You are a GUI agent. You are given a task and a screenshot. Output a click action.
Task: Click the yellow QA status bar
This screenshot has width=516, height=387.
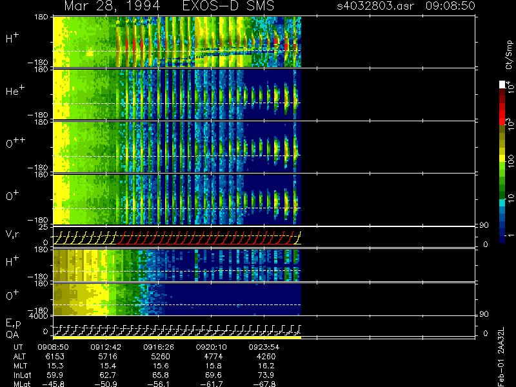177,337
